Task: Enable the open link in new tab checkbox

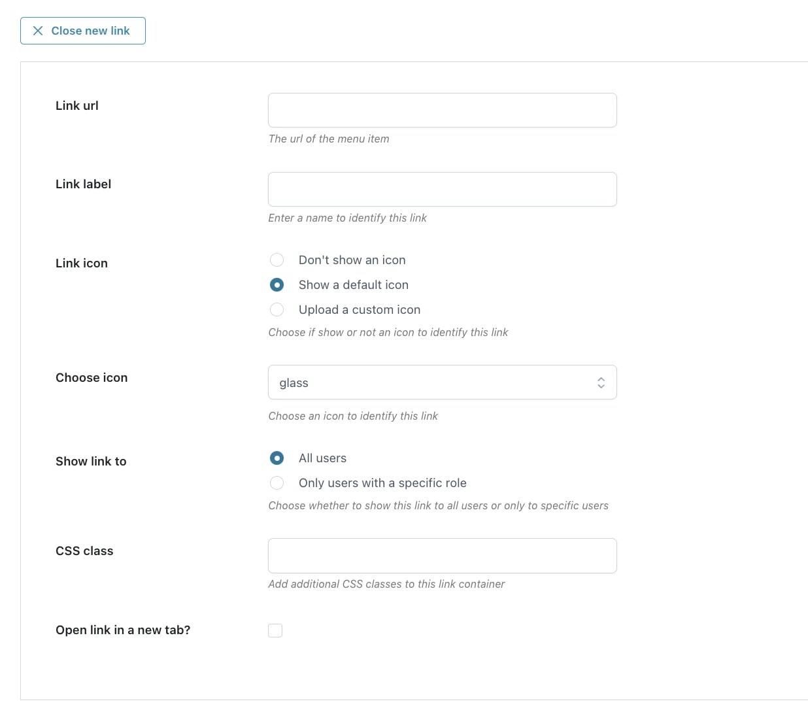Action: point(275,630)
